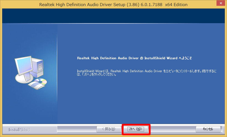Click the instruction paragraph mentioning 「次へ」
227x137 pixels.
point(147,73)
